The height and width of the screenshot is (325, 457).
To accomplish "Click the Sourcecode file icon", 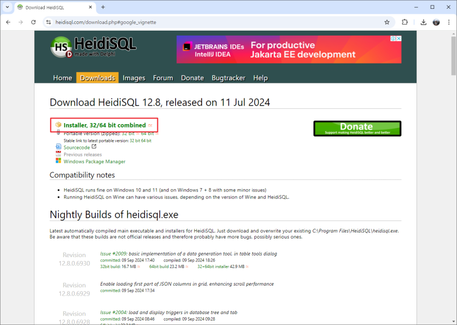I will click(59, 147).
